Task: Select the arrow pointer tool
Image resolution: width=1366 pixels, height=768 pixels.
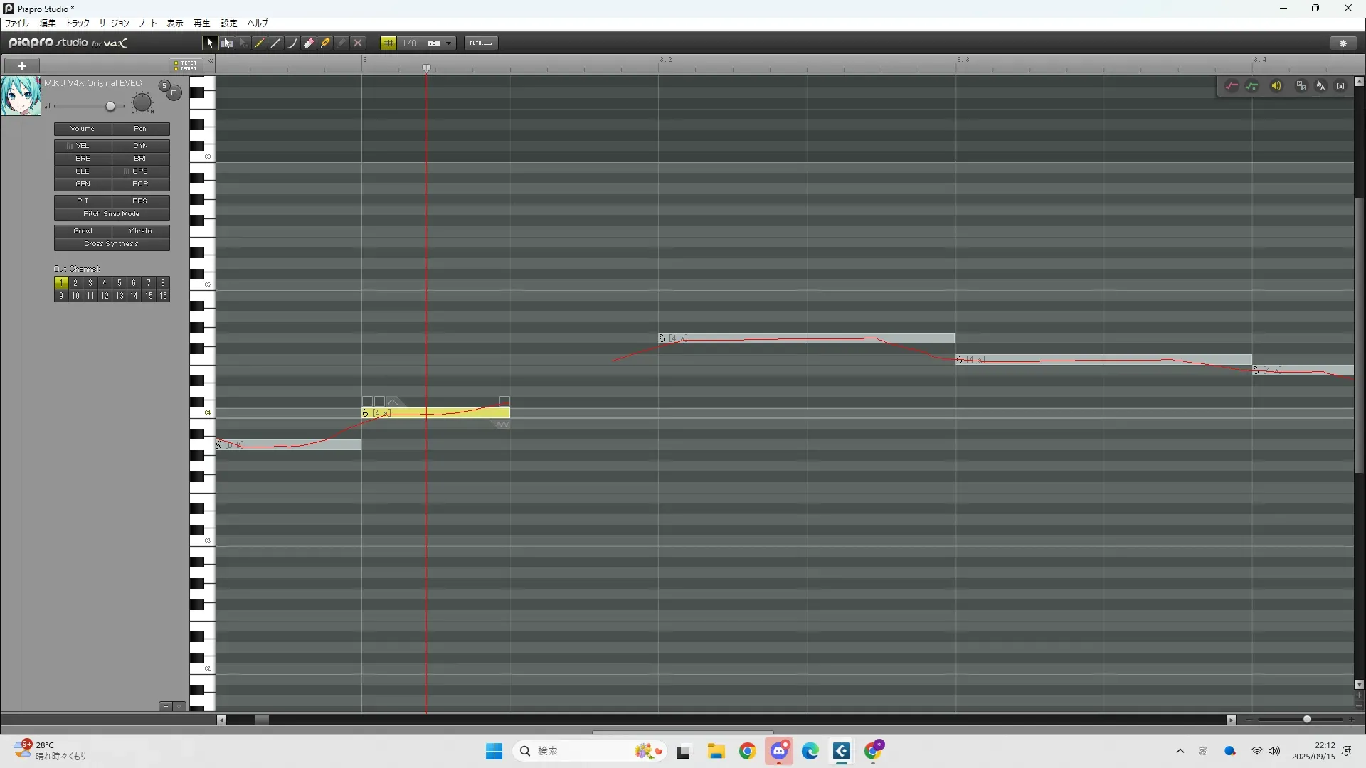Action: click(209, 43)
